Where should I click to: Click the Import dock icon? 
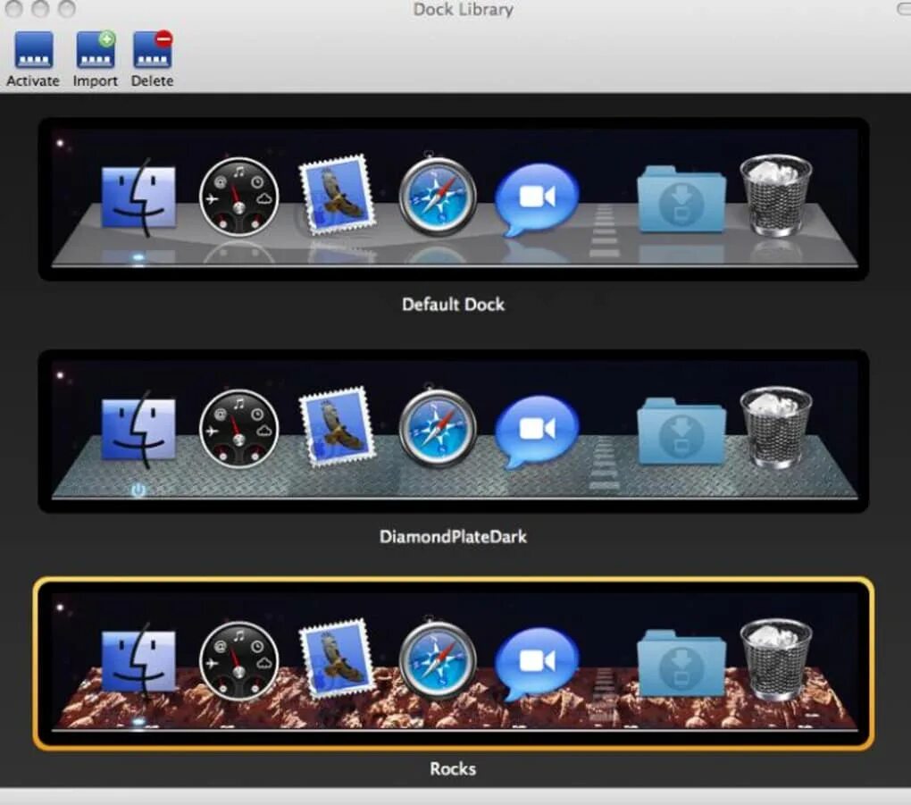pyautogui.click(x=96, y=51)
